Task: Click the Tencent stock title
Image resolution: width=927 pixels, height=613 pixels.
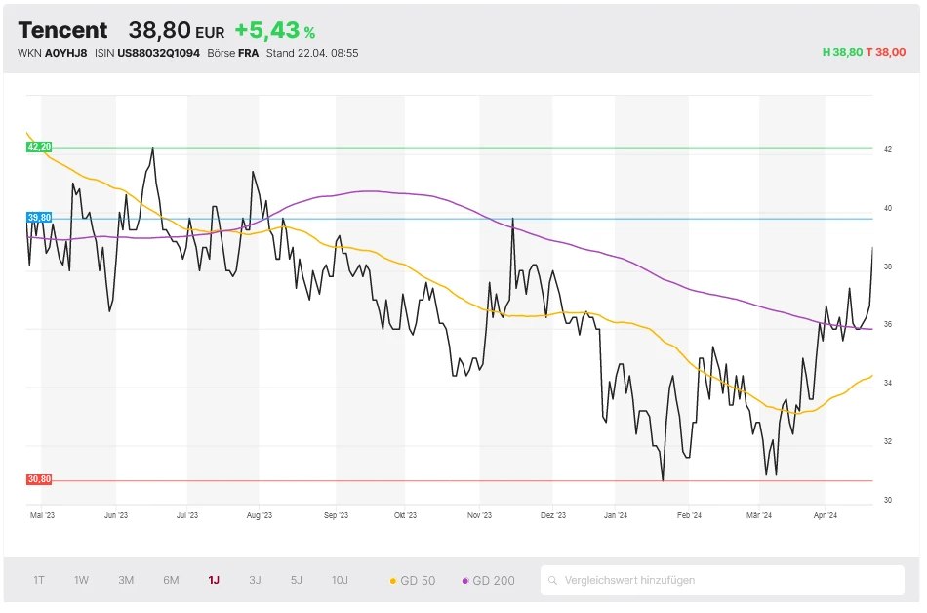Action: point(62,31)
